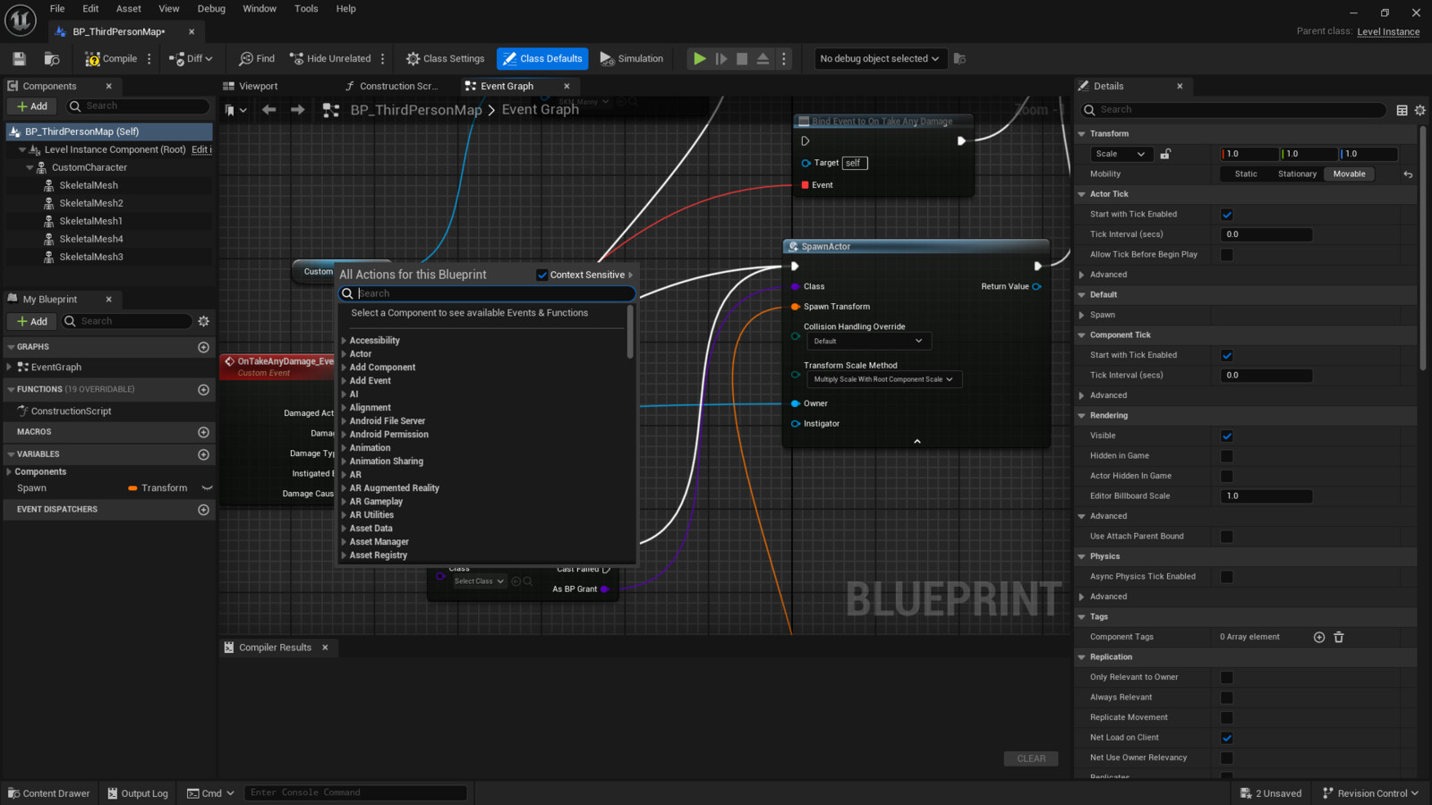The height and width of the screenshot is (805, 1432).
Task: Navigate back in graph history
Action: [x=269, y=110]
